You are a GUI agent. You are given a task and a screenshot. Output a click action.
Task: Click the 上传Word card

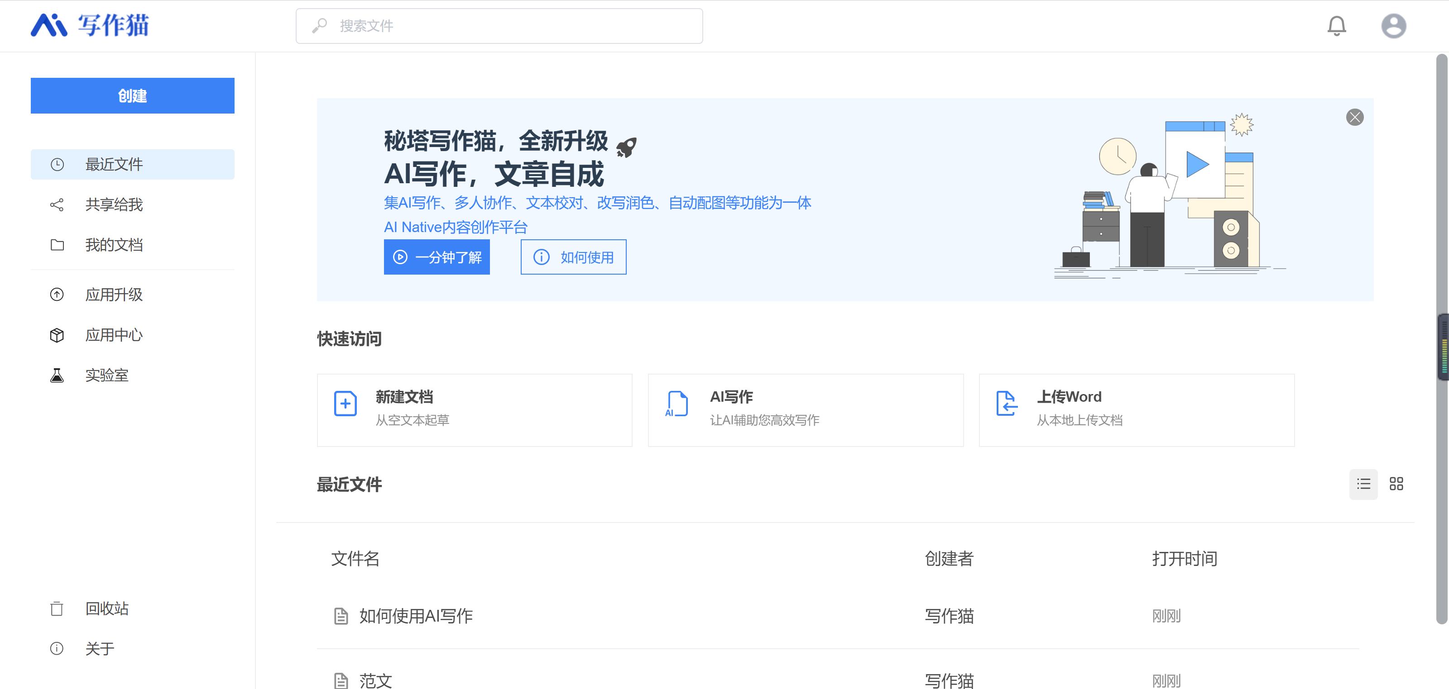(1136, 410)
